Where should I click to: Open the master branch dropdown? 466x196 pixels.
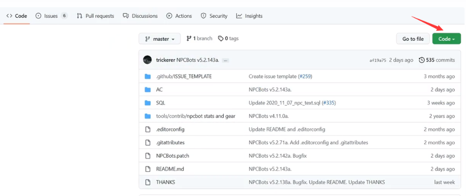(x=160, y=39)
